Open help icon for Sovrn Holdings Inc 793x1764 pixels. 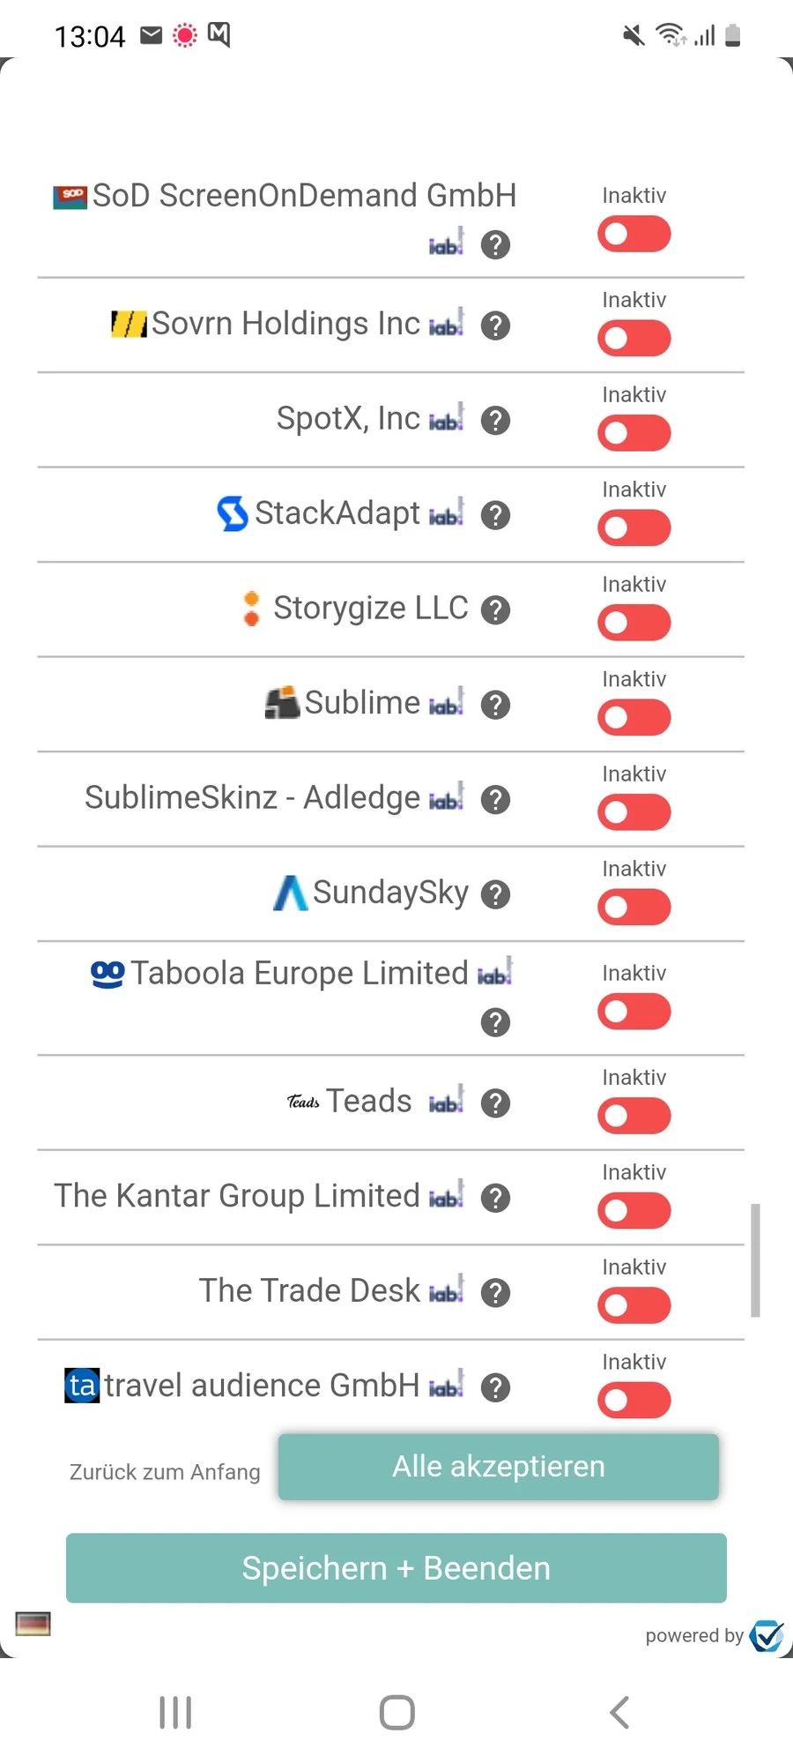coord(495,325)
